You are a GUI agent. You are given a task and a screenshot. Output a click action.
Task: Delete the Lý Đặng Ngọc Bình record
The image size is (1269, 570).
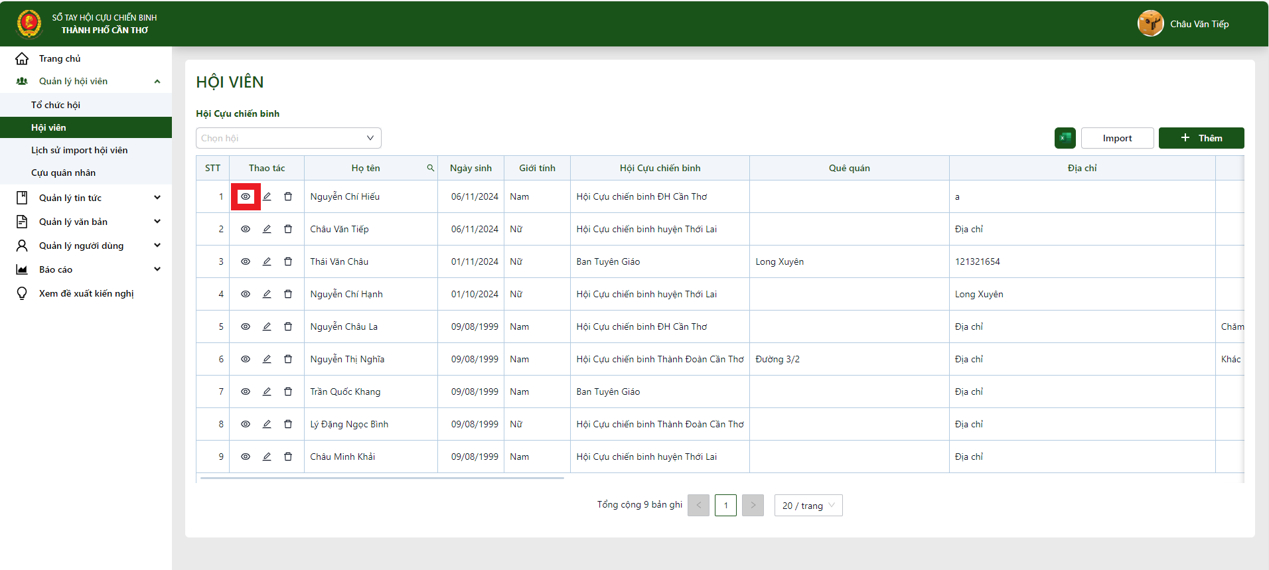coord(288,424)
